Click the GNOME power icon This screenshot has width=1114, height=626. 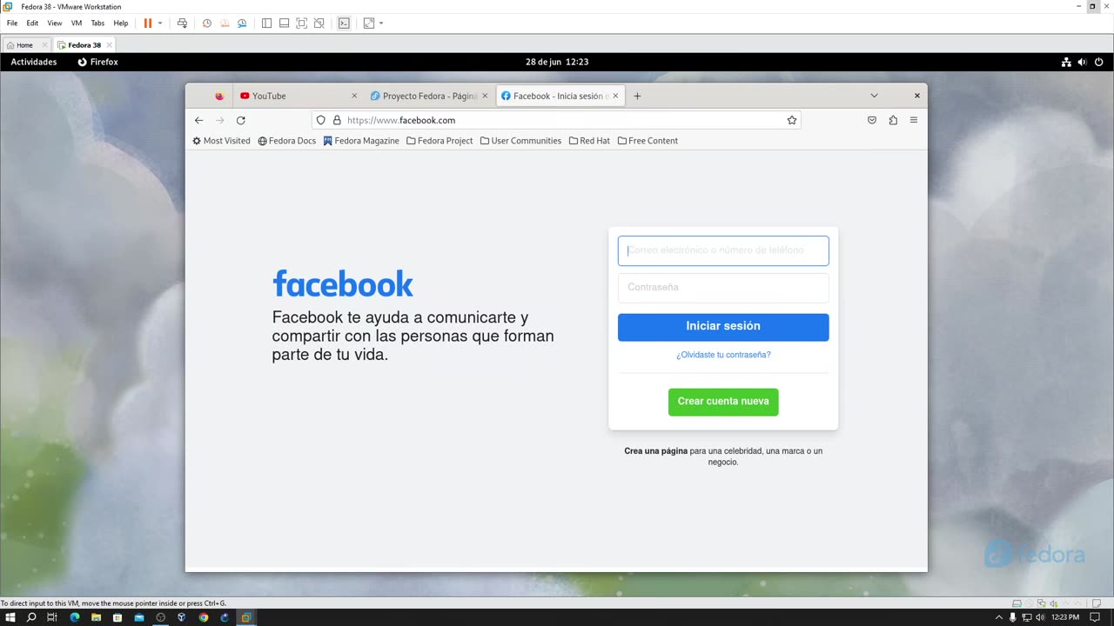point(1099,62)
